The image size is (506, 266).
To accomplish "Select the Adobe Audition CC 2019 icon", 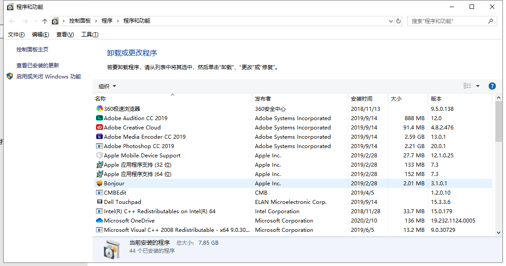I will click(100, 118).
